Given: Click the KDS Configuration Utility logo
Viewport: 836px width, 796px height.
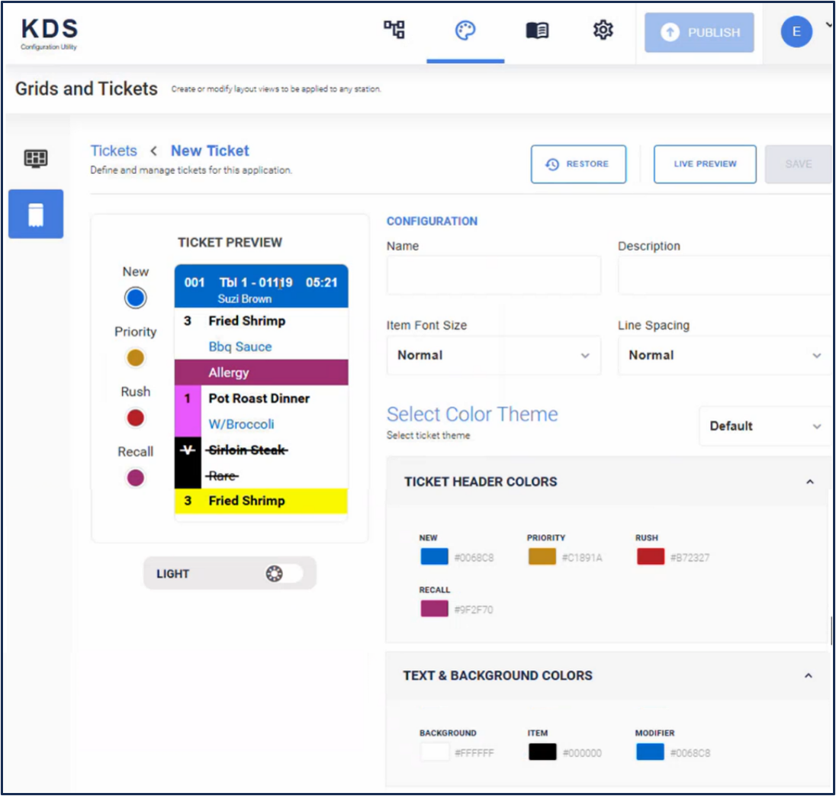Looking at the screenshot, I should 49,34.
